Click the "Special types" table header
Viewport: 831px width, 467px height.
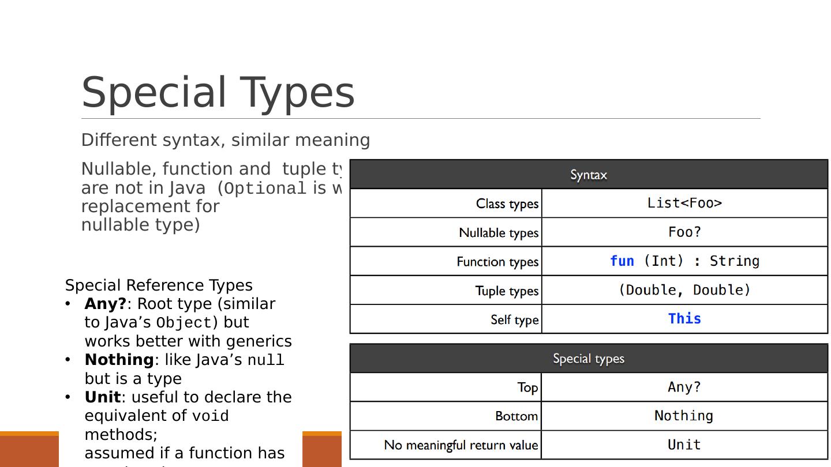(588, 359)
